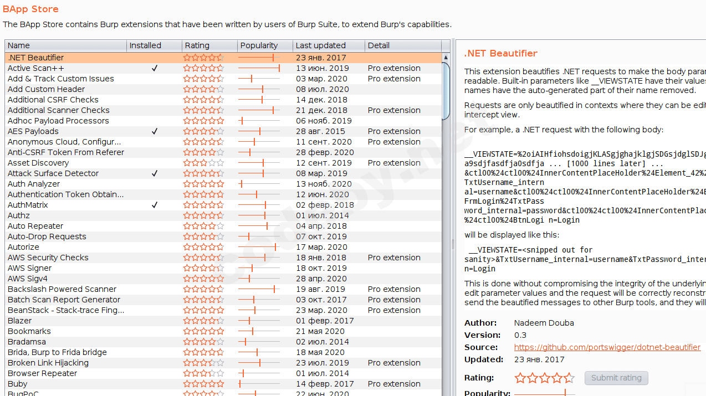Sort by the Rating column header

(209, 45)
